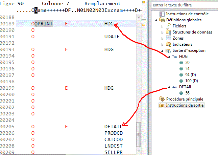Select line 56 under DETAIL

[x=187, y=93]
